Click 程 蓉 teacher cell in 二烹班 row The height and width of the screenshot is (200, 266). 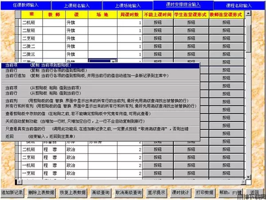coord(54,158)
